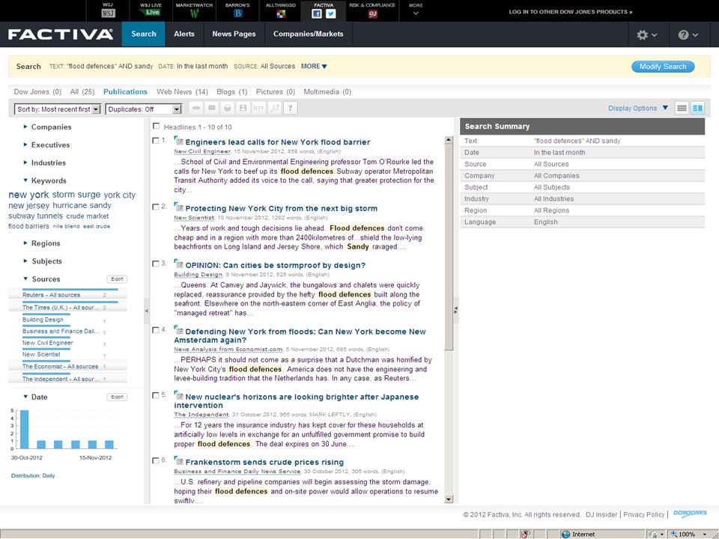
Task: Filter by Reuters - All sources
Action: click(x=52, y=295)
